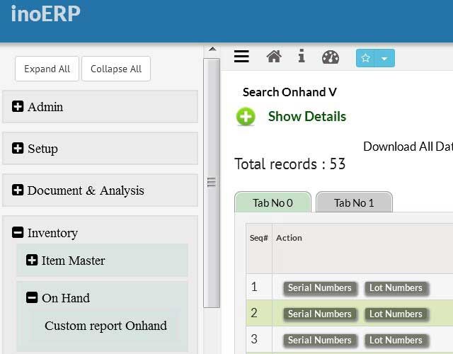
Task: Open the dashboard gauge icon
Action: coord(331,57)
